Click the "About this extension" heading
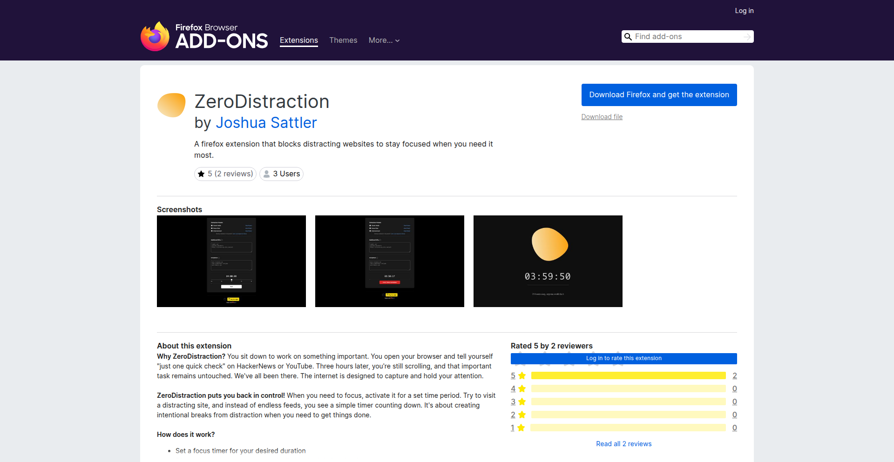Image resolution: width=894 pixels, height=462 pixels. (x=194, y=346)
